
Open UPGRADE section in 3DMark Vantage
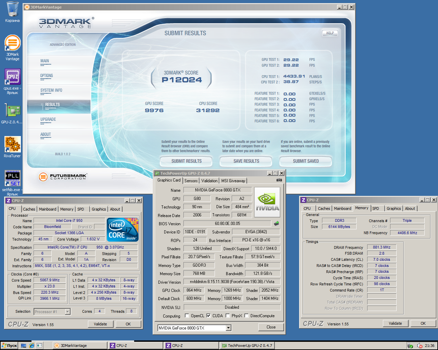pos(48,119)
